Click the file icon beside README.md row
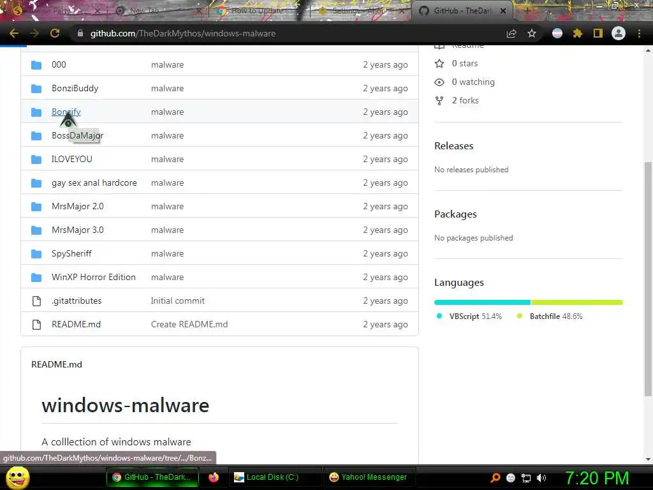The width and height of the screenshot is (653, 490). (36, 325)
